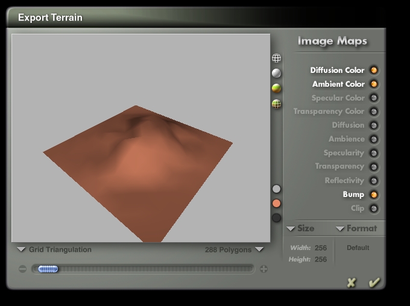Confirm export with the checkmark button
Image resolution: width=410 pixels, height=306 pixels.
tap(374, 283)
